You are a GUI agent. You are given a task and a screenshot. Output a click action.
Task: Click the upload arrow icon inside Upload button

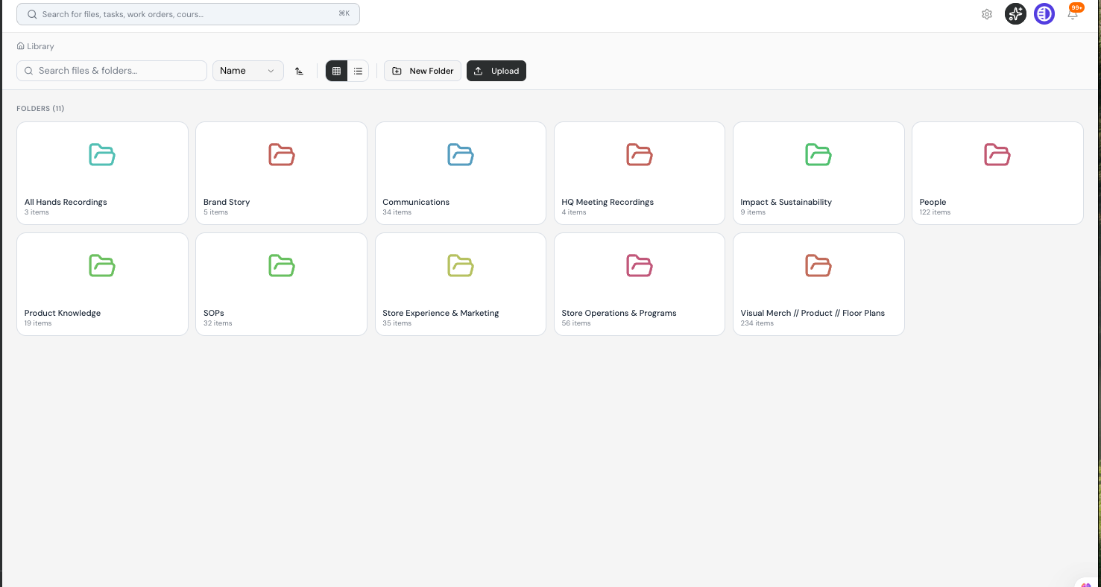pos(479,71)
